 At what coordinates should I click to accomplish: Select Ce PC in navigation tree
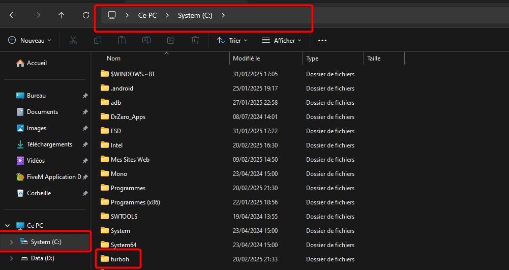tap(29, 226)
